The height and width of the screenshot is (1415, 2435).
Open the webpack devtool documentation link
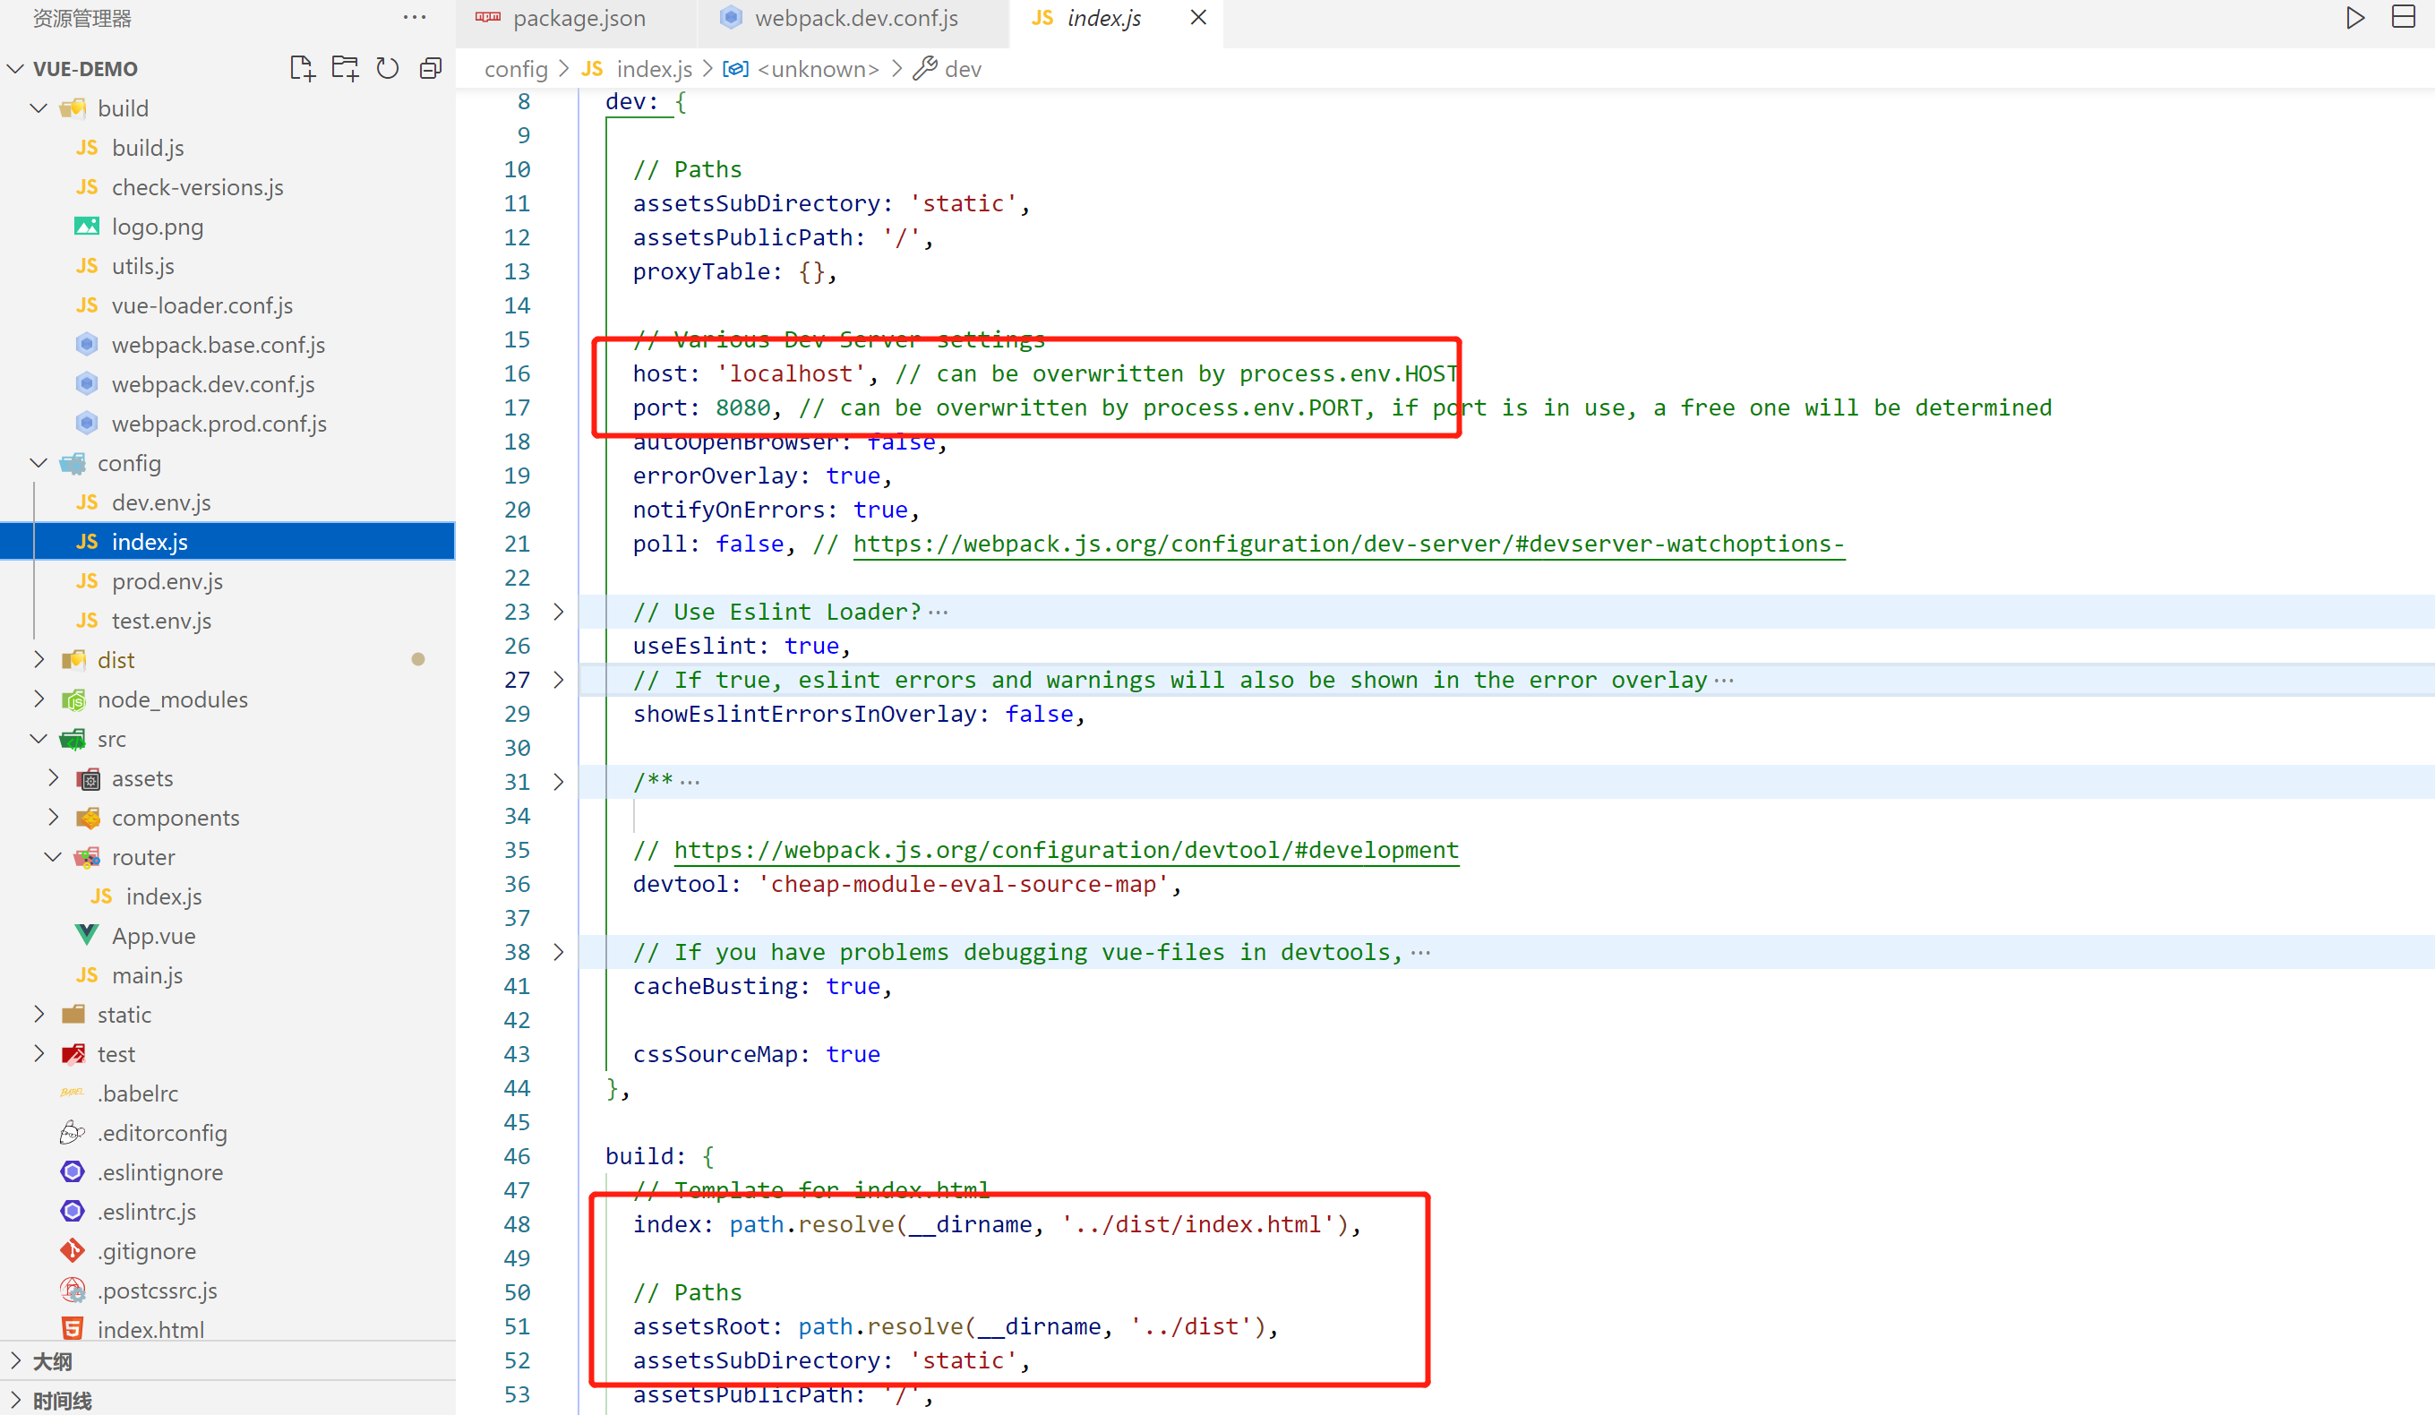pos(1066,850)
